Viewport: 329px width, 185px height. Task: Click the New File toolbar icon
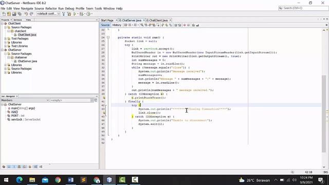4,14
